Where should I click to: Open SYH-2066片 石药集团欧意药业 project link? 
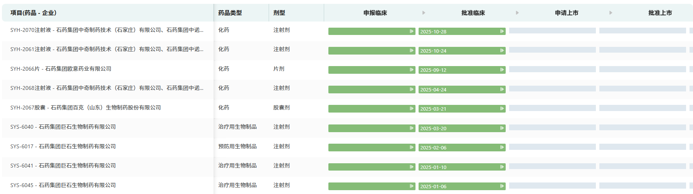[x=61, y=69]
